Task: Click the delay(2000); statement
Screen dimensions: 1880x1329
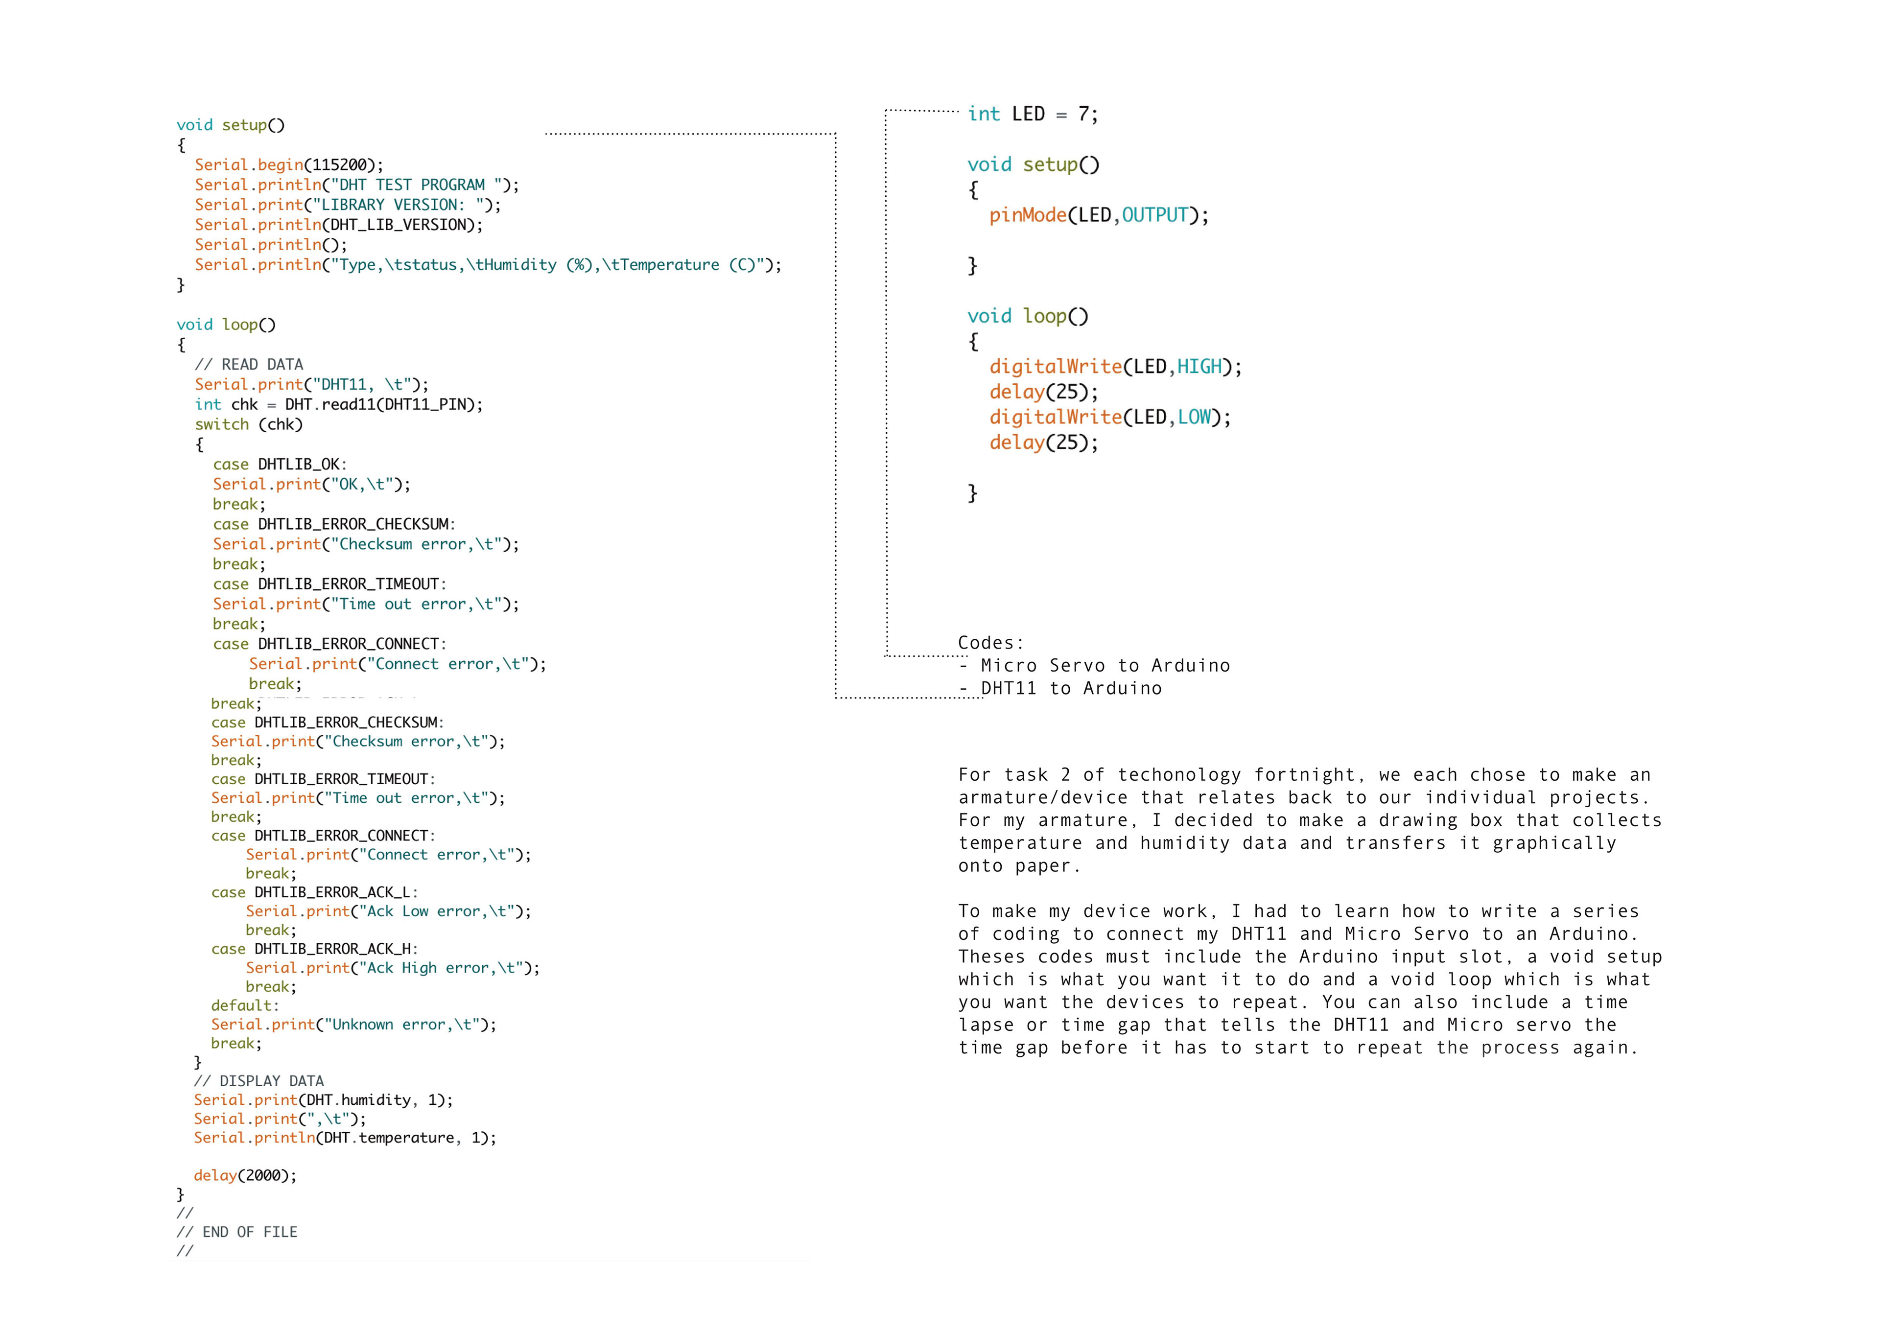Action: (x=246, y=1175)
